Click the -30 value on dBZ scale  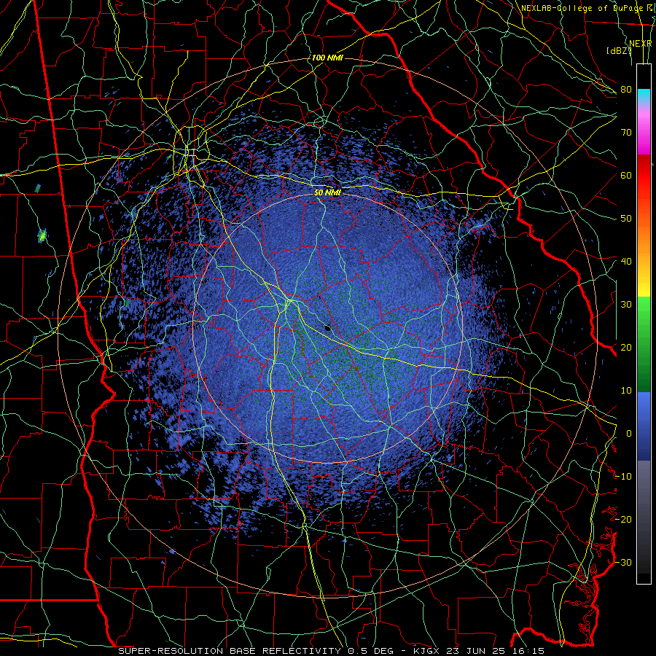[x=624, y=562]
